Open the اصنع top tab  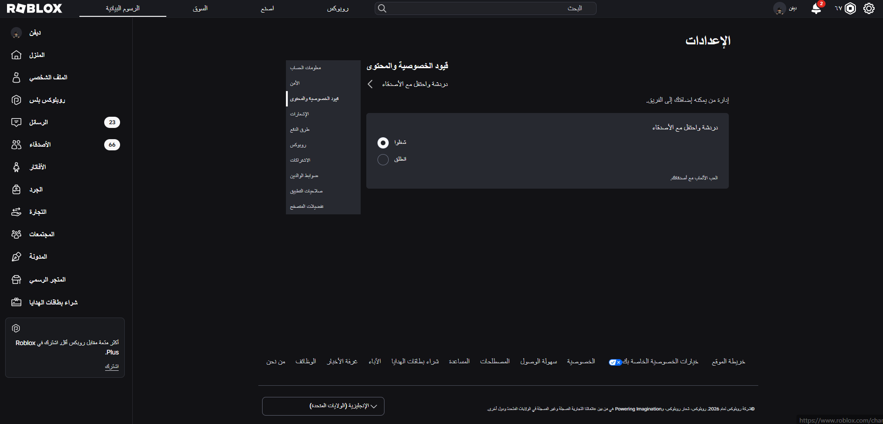(x=267, y=8)
